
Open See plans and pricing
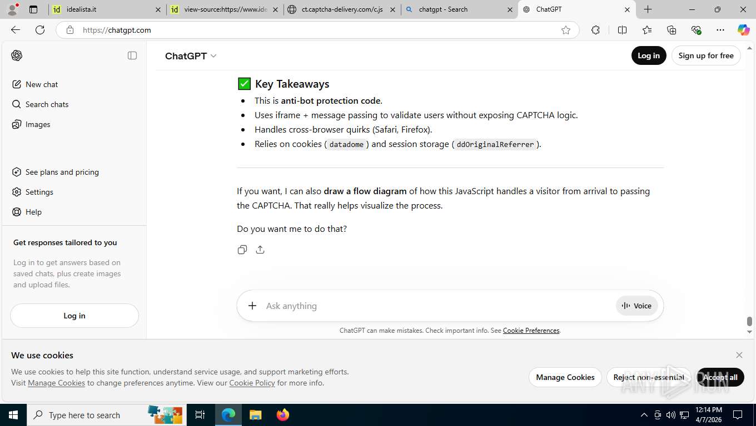coord(74,172)
